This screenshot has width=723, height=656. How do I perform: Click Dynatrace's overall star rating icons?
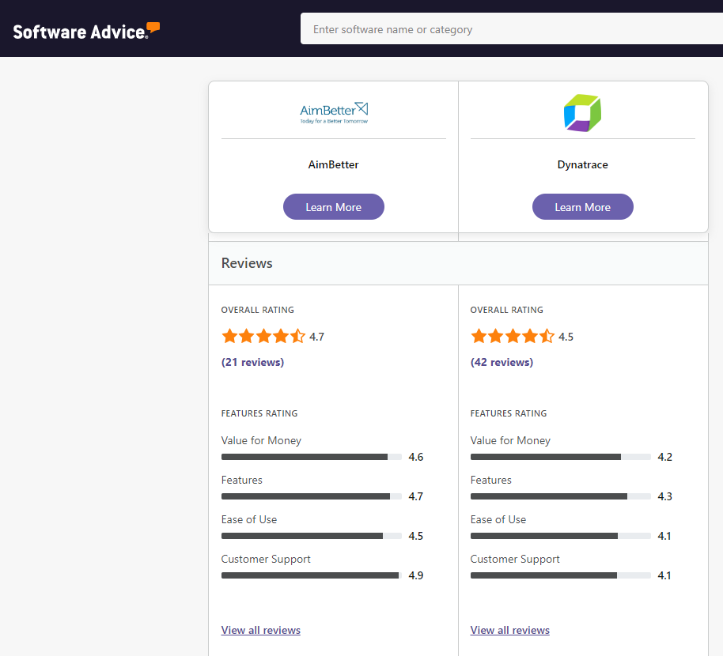tap(513, 336)
